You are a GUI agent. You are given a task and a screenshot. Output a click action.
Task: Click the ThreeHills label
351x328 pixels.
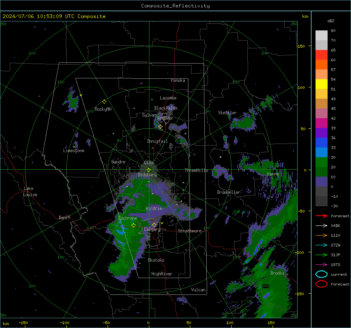click(196, 170)
